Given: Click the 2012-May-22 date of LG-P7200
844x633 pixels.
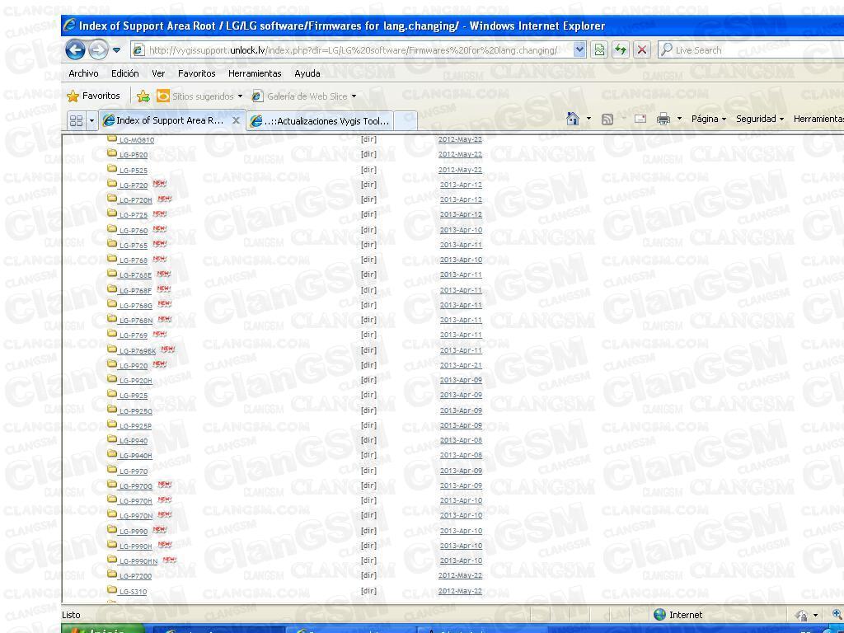Looking at the screenshot, I should click(x=460, y=576).
